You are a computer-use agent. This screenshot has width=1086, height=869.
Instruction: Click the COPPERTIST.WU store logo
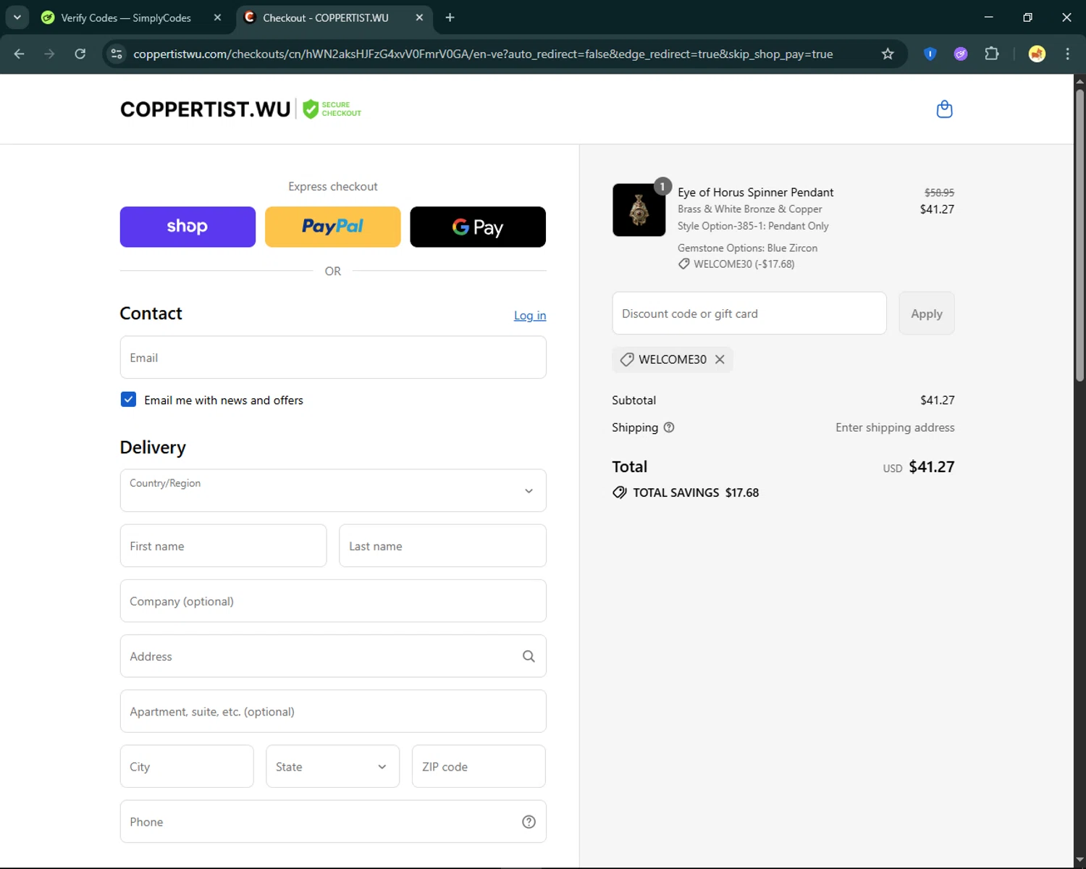tap(206, 109)
